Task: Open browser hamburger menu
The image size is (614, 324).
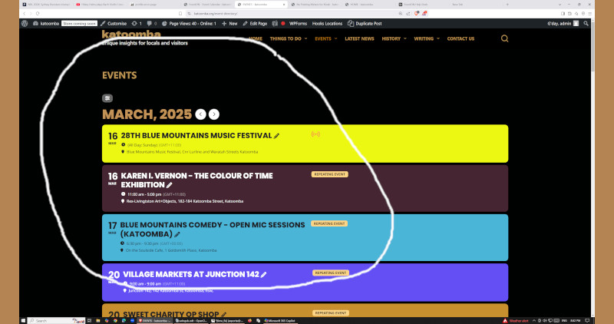Action: (x=589, y=13)
